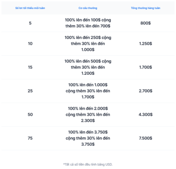Click the USD footnote below the table

[x=88, y=164]
